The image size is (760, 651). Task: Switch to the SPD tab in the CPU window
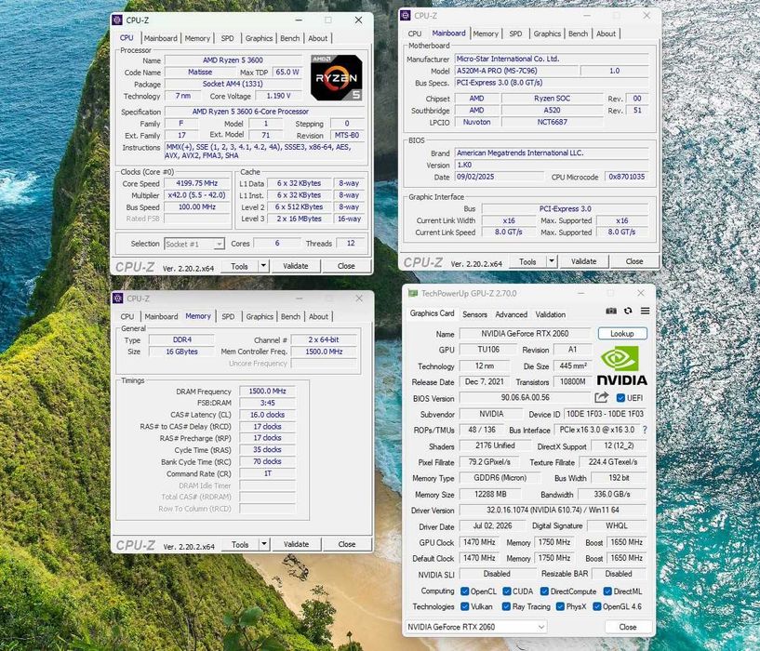click(227, 38)
